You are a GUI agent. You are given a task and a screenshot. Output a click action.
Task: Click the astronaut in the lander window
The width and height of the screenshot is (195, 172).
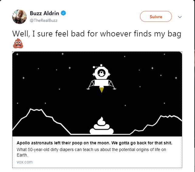(101, 74)
